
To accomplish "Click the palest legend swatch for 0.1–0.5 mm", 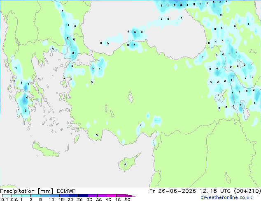I will [x=7, y=196].
